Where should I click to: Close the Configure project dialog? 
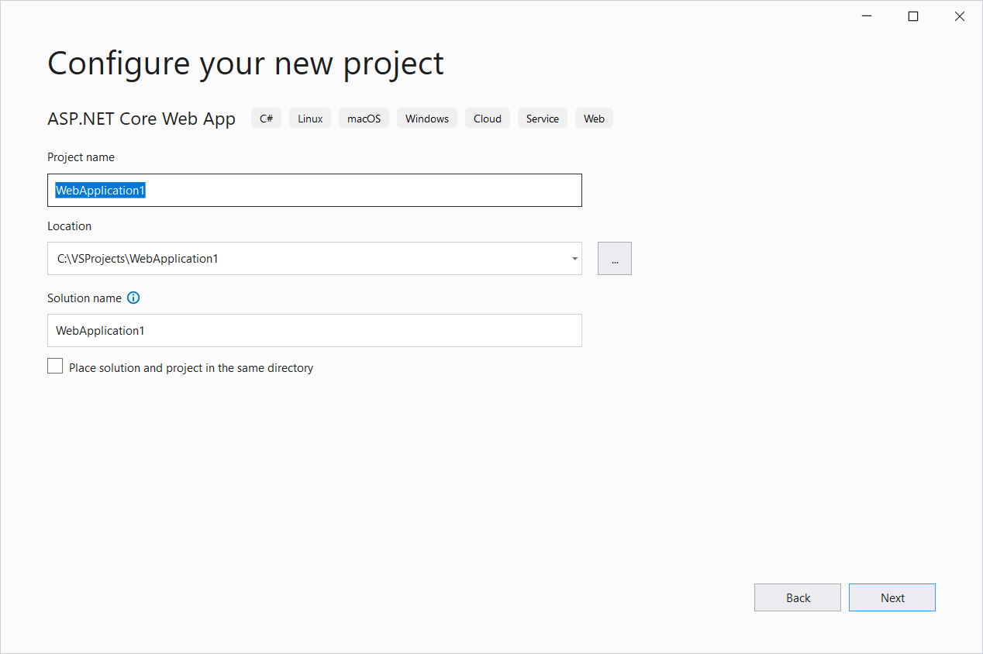click(x=960, y=16)
